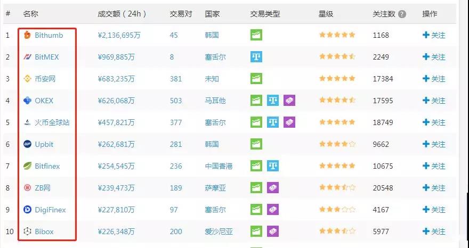The height and width of the screenshot is (248, 469).
Task: Open the Bibox exchange link
Action: click(44, 232)
